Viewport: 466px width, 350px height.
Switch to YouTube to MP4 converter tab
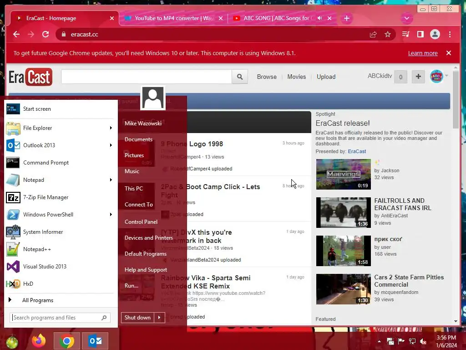tap(174, 18)
